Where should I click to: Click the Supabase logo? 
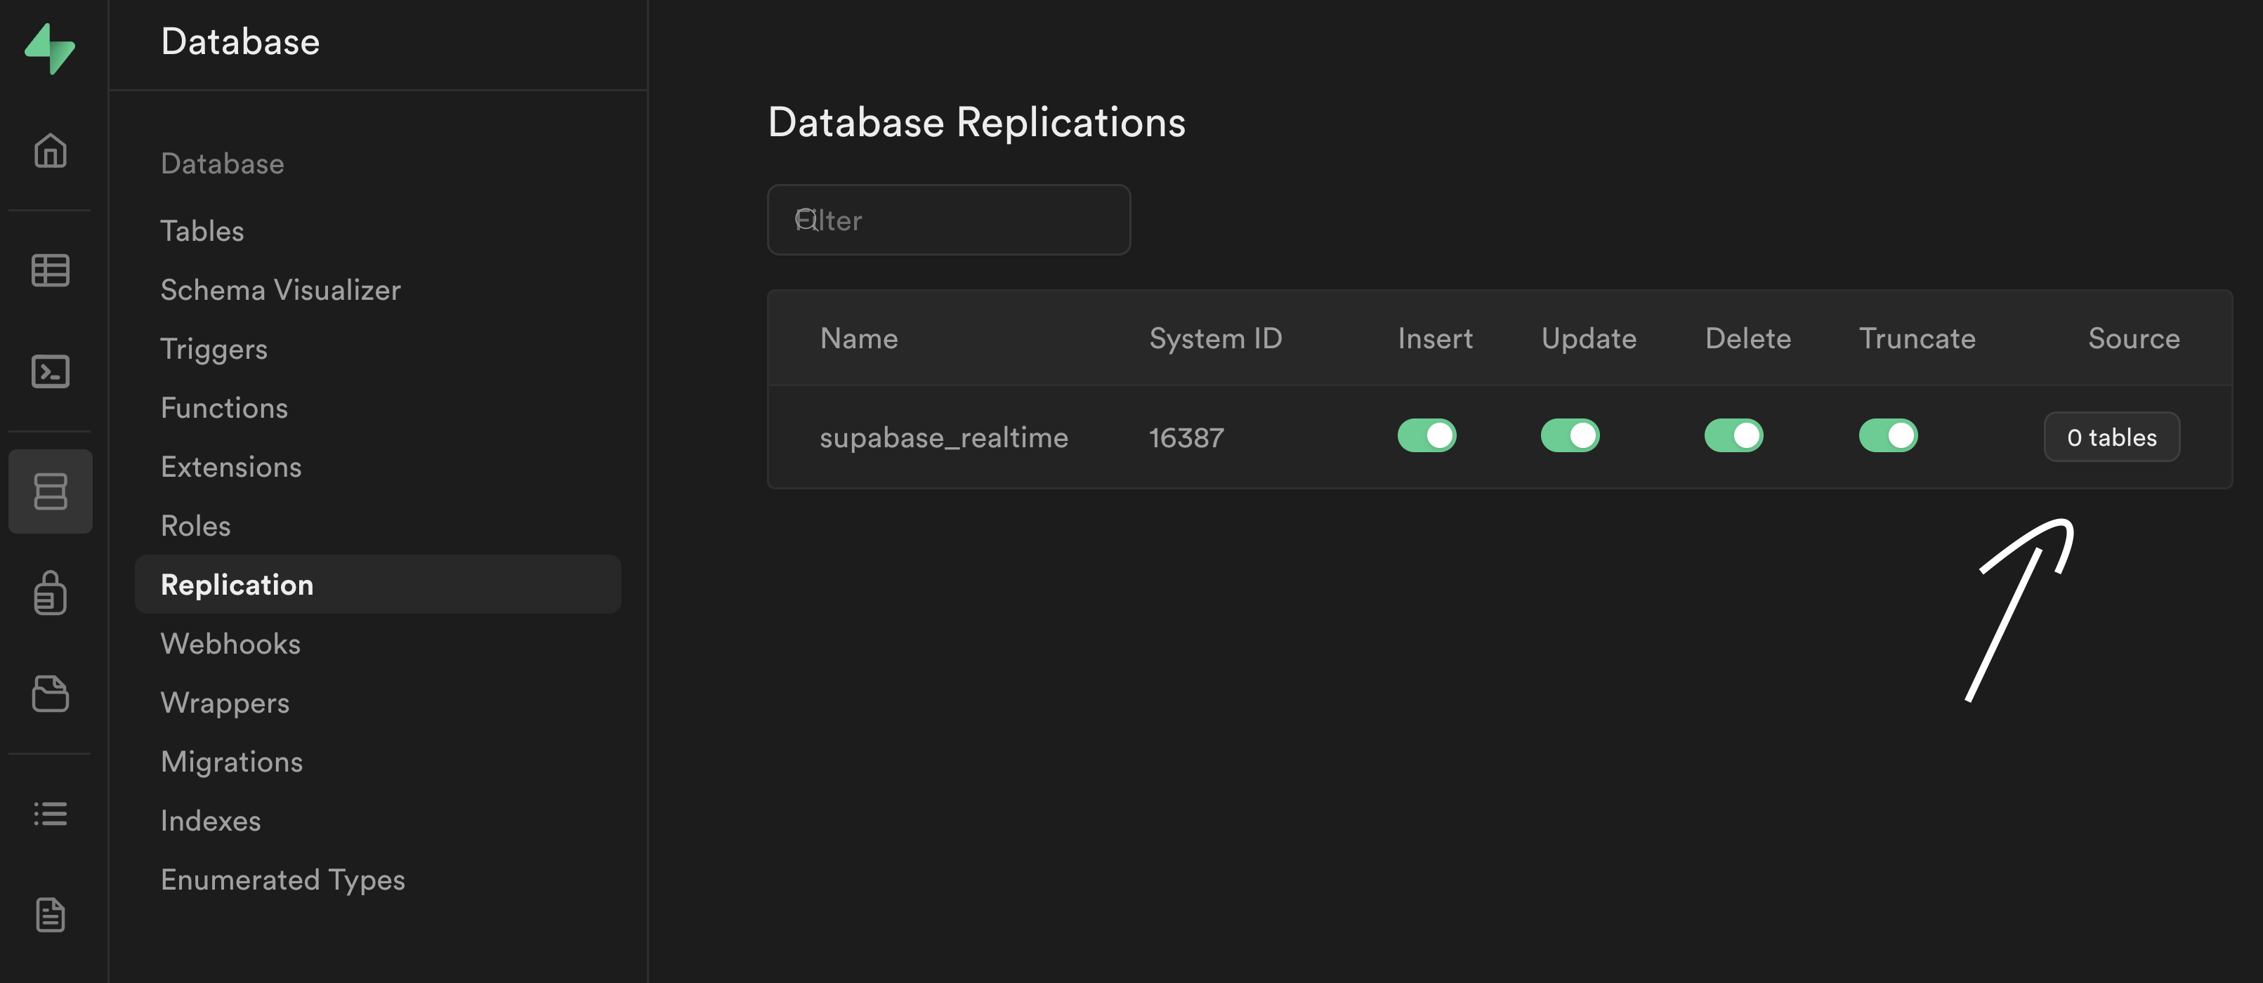[x=50, y=48]
